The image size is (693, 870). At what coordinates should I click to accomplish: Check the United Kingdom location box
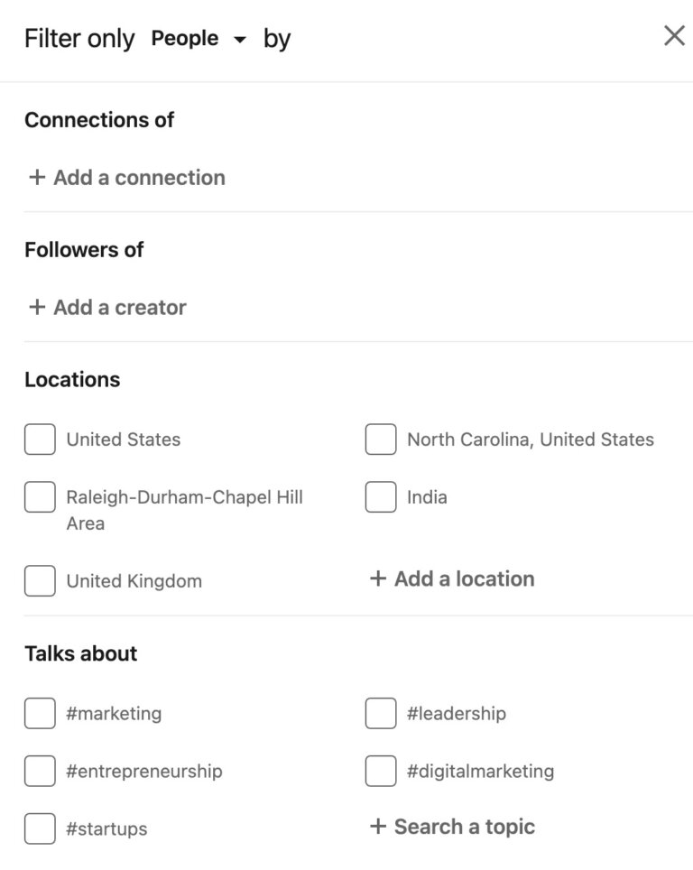[40, 580]
